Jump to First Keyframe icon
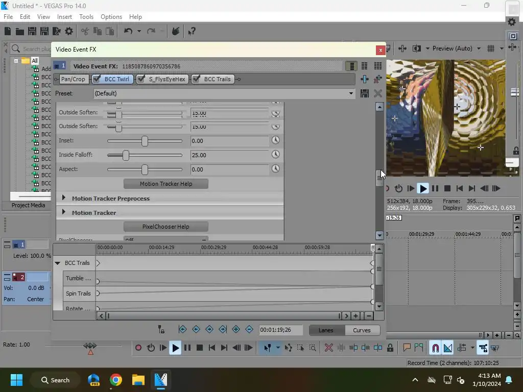Viewport: 523px width, 392px height. (x=182, y=329)
